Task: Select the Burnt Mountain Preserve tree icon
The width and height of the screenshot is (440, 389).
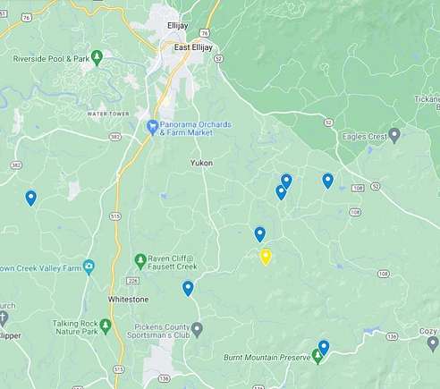Action: coord(317,356)
